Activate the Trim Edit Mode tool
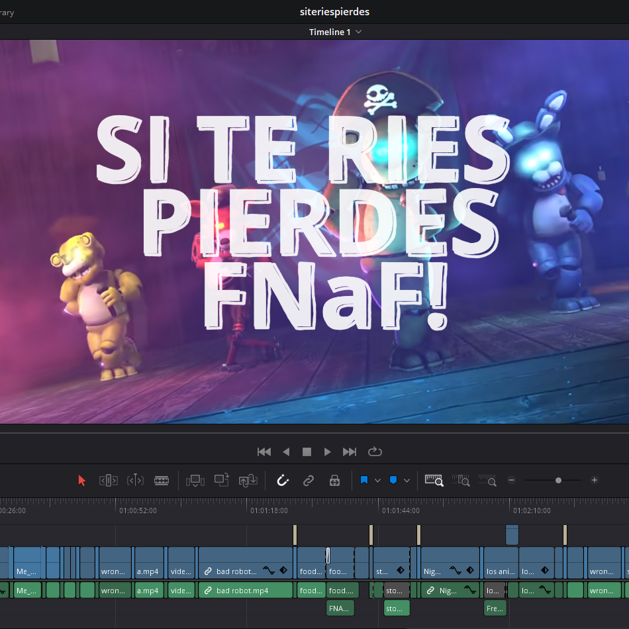Image resolution: width=629 pixels, height=629 pixels. (x=109, y=481)
